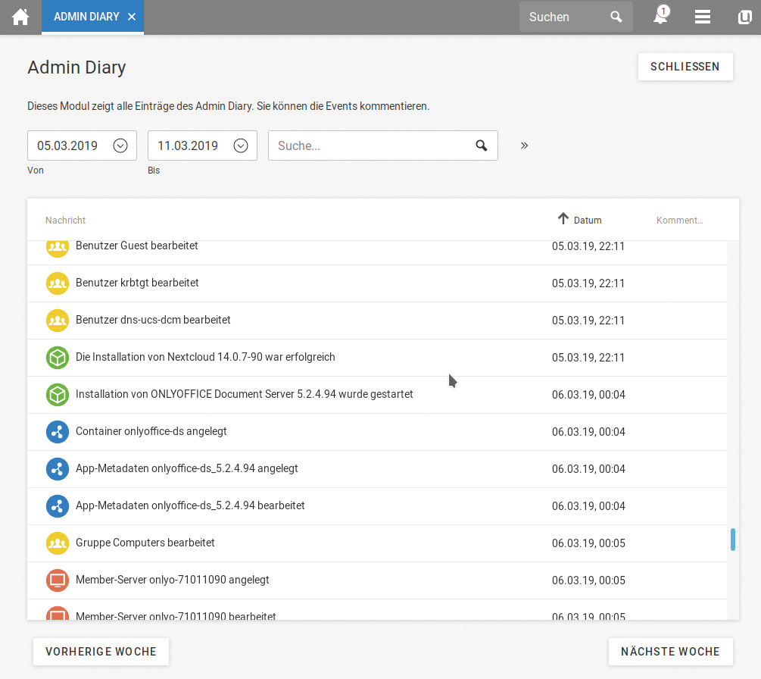Click the magnifier in the Suchen header field
The width and height of the screenshot is (761, 679).
click(x=616, y=17)
